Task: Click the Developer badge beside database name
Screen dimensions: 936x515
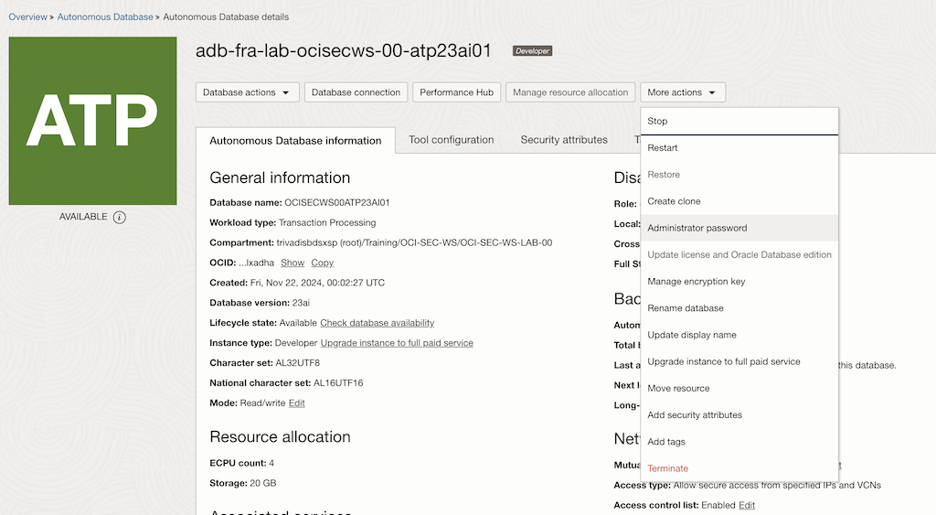Action: [533, 51]
